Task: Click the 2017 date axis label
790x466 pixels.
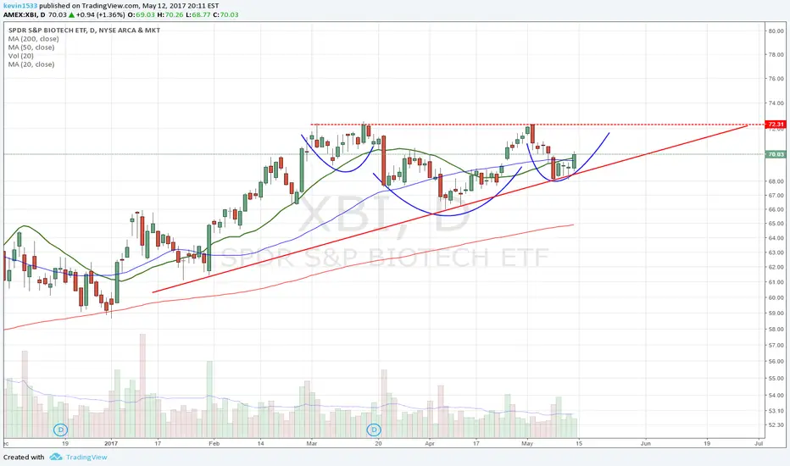Action: pos(111,444)
